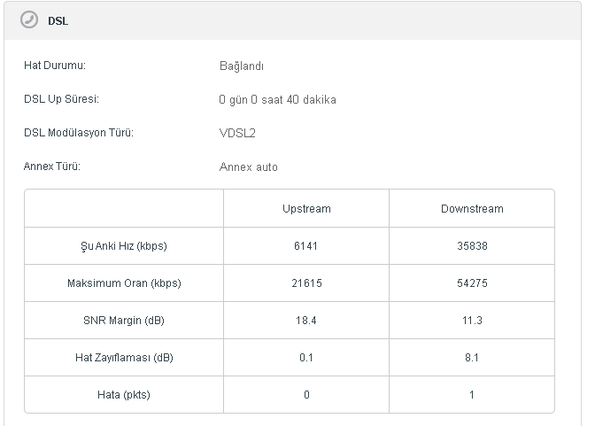
Task: Click the Annex auto value
Action: [248, 167]
